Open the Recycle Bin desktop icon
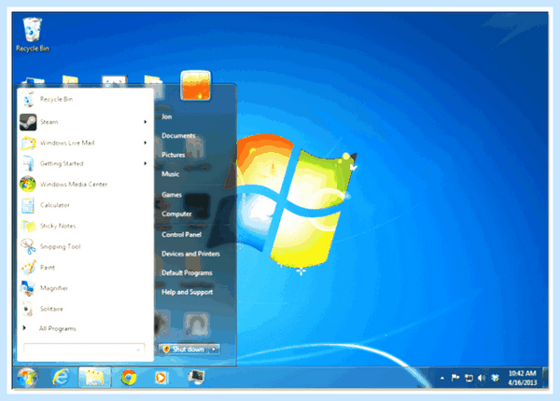The height and width of the screenshot is (401, 560). click(32, 35)
